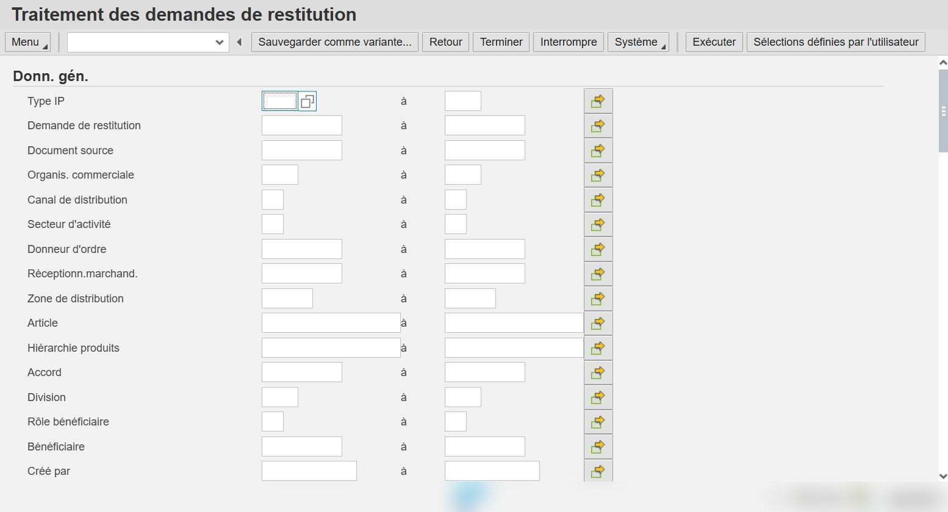Focus the Bénéficiaire from-value field

point(302,447)
